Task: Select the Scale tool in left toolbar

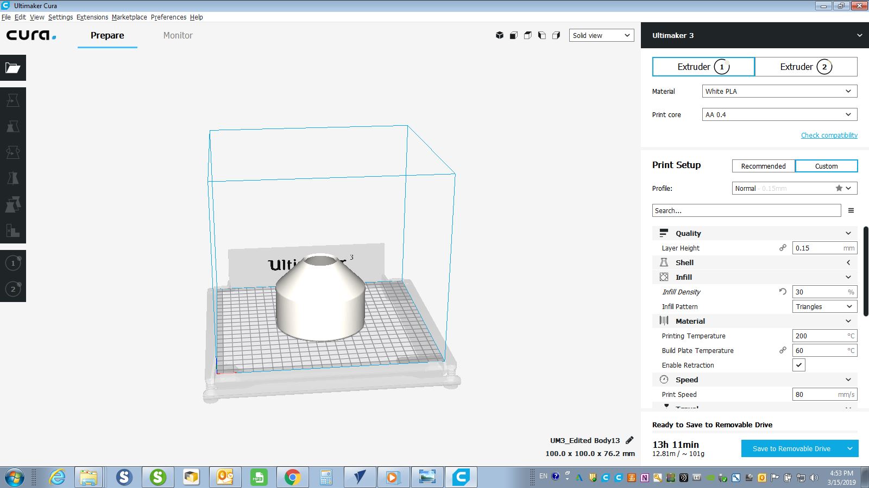Action: [x=13, y=126]
